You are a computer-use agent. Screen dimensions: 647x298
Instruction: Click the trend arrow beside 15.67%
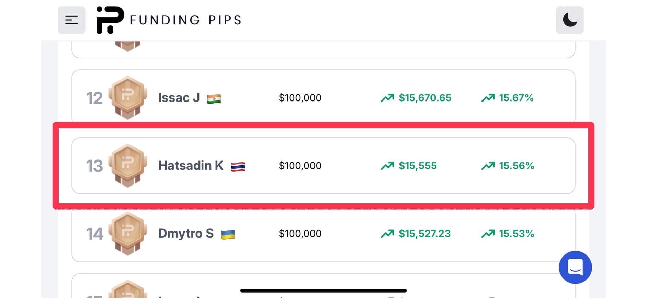(488, 98)
